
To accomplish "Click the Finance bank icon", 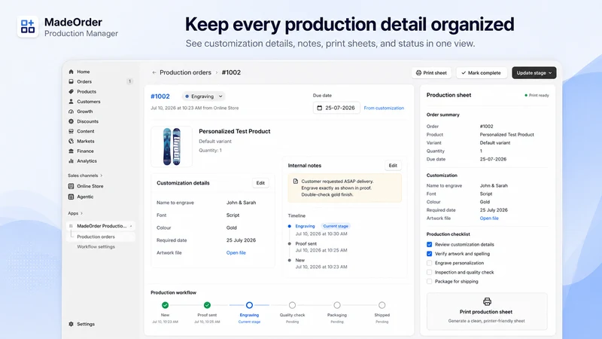I will 71,151.
